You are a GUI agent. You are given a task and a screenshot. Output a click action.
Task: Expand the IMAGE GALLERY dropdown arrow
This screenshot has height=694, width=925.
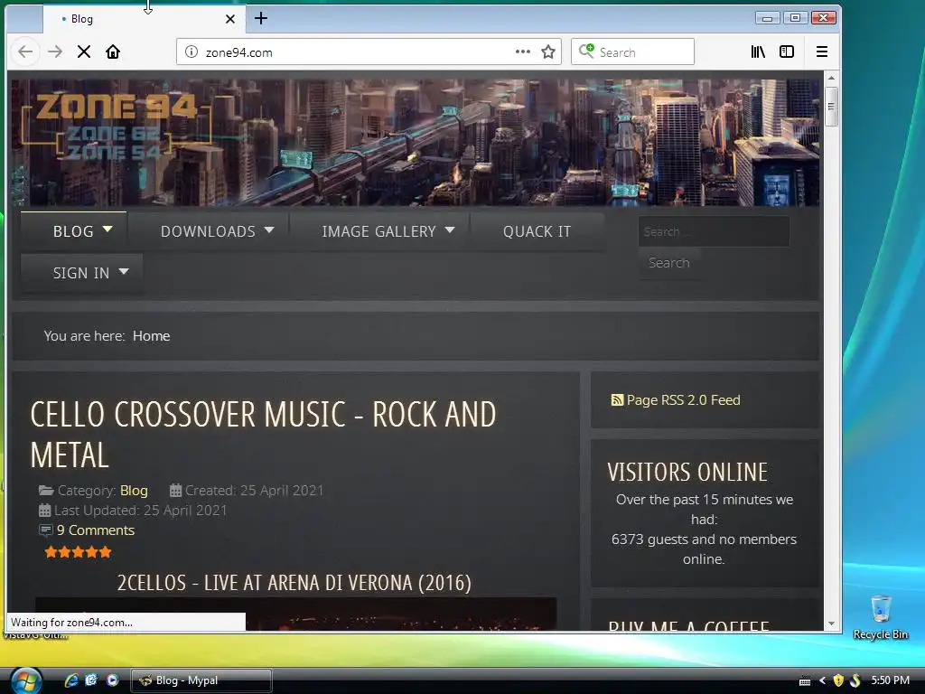point(450,230)
